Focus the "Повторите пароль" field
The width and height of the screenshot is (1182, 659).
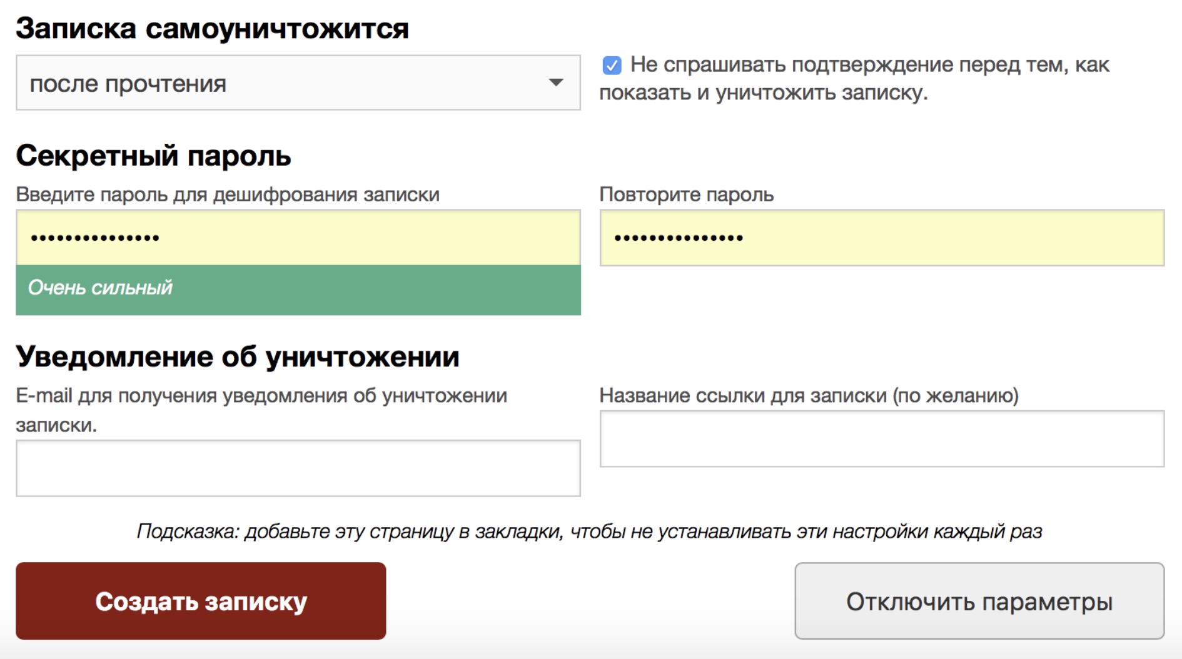[882, 238]
